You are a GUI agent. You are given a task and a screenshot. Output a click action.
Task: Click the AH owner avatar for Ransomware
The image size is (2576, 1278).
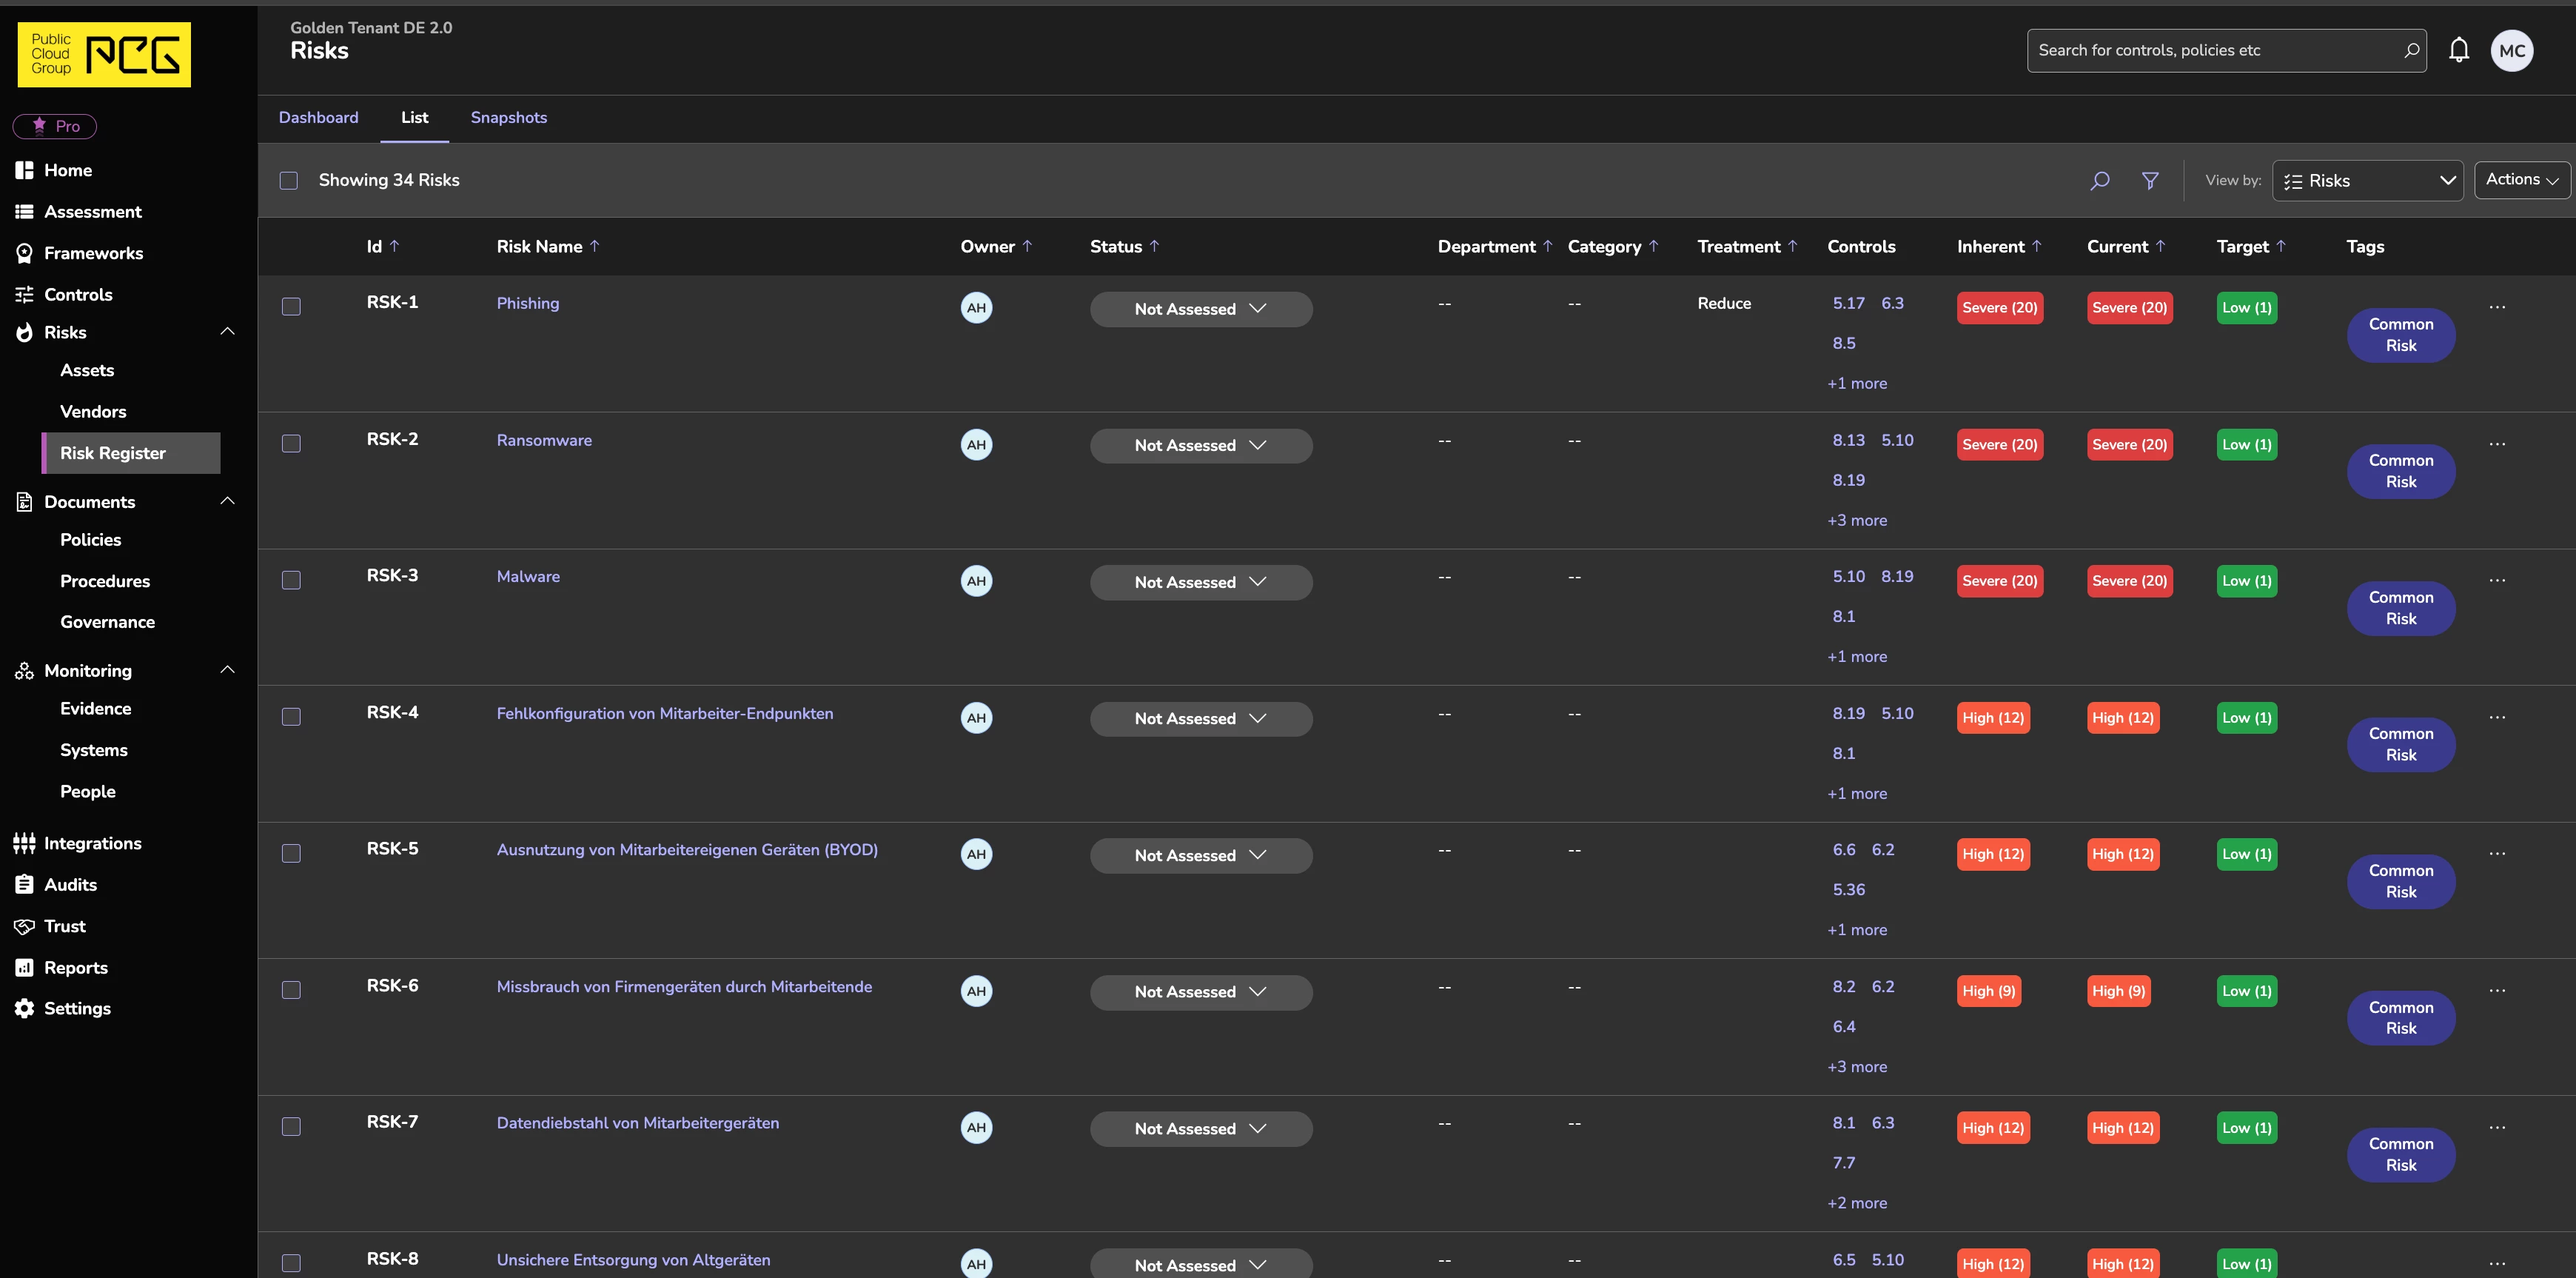coord(976,445)
